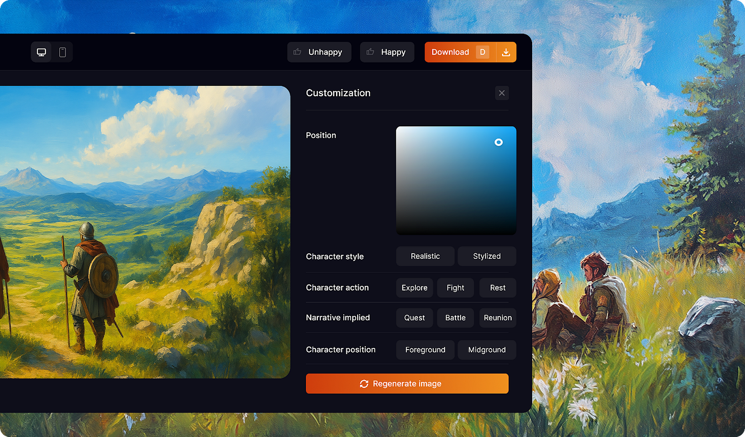
Task: Click the Character style label
Action: pos(335,256)
